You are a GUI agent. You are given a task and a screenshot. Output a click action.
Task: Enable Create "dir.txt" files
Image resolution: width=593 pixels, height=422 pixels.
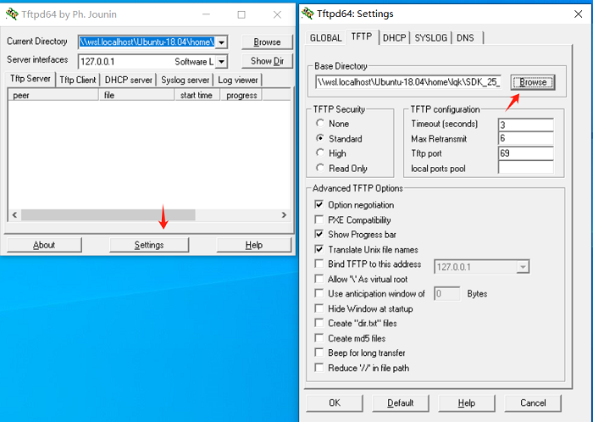pos(319,323)
